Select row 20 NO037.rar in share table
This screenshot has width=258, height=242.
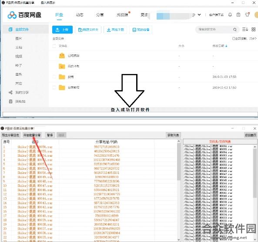point(90,229)
